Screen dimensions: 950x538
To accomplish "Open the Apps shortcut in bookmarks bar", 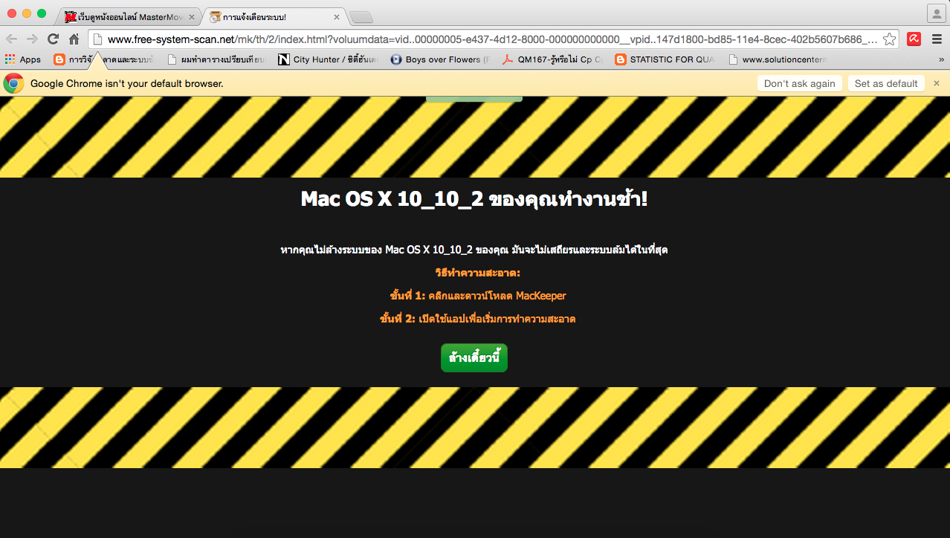I will (23, 59).
